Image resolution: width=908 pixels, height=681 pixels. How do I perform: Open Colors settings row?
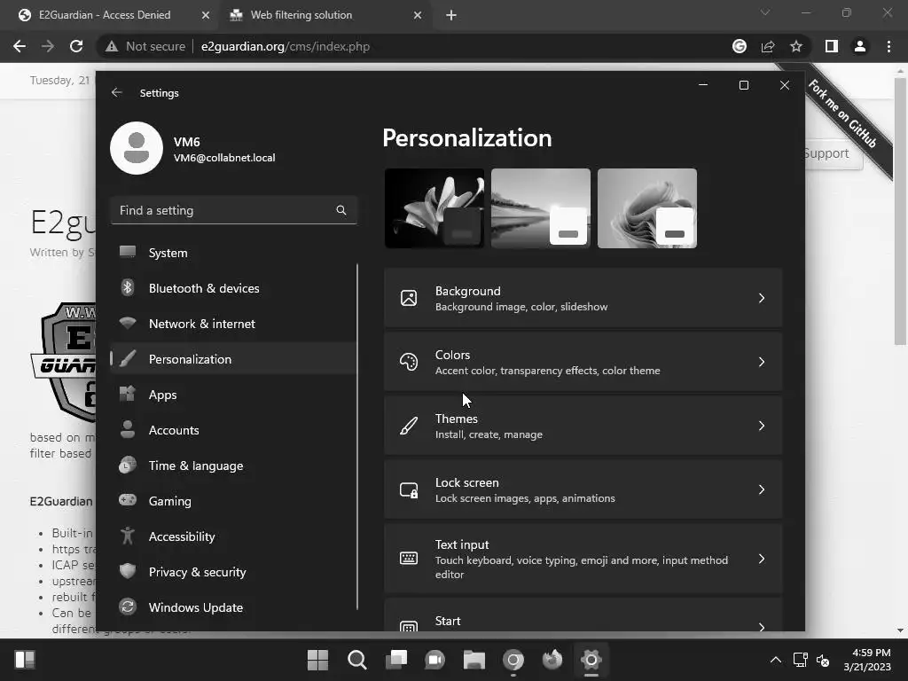click(583, 362)
